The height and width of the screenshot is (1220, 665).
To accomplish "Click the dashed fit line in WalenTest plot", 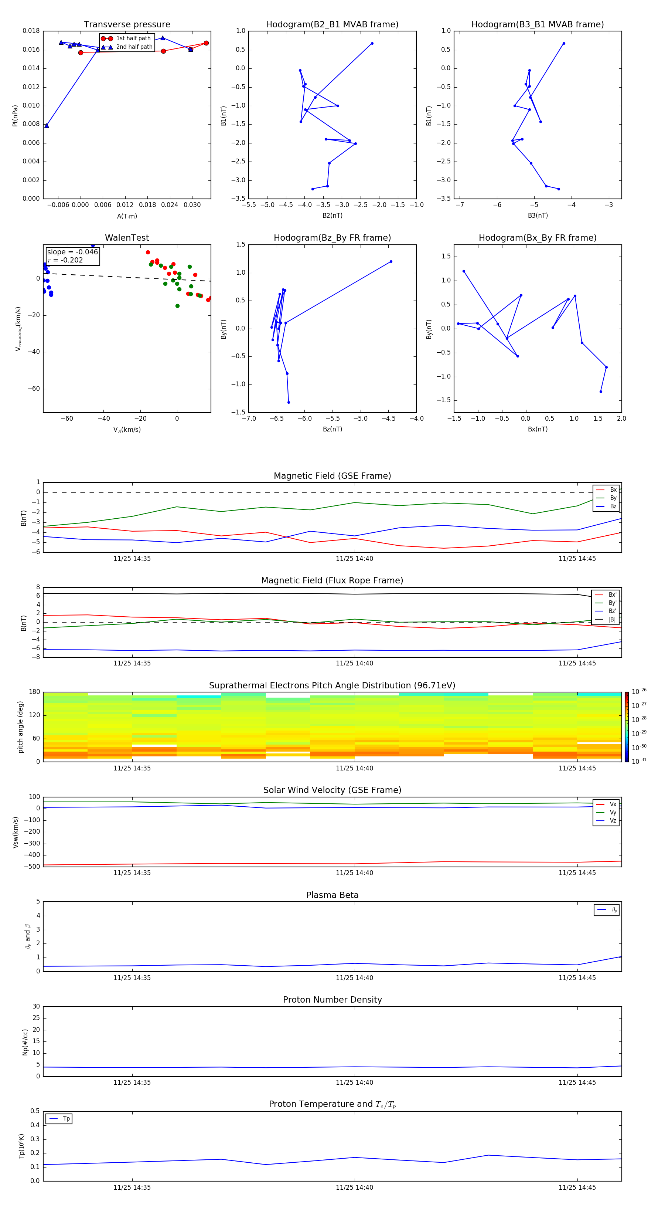I will click(127, 277).
